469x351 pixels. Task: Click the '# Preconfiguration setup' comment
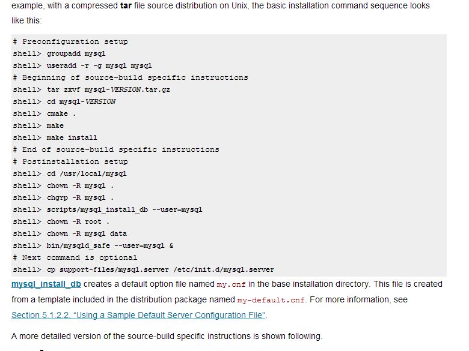[x=70, y=41]
